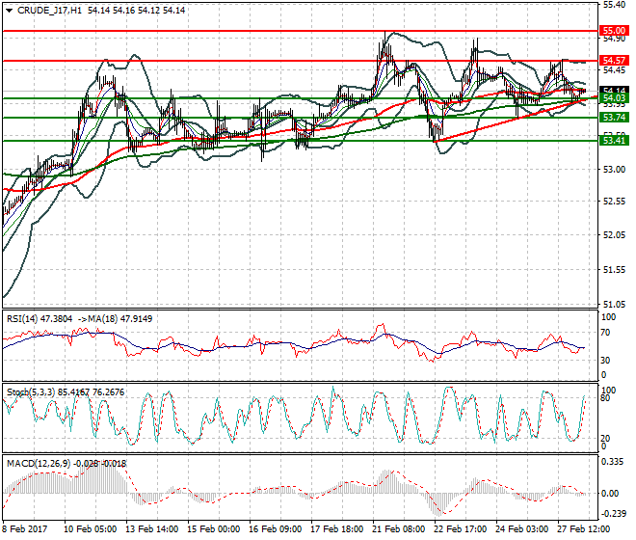Click the CRUDE_J17,H1 chart title text

(x=49, y=11)
